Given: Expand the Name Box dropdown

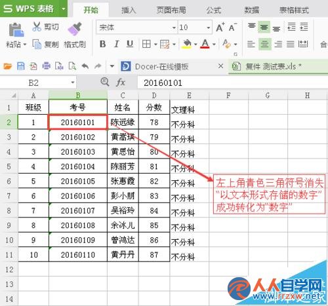Looking at the screenshot, I should coord(73,83).
